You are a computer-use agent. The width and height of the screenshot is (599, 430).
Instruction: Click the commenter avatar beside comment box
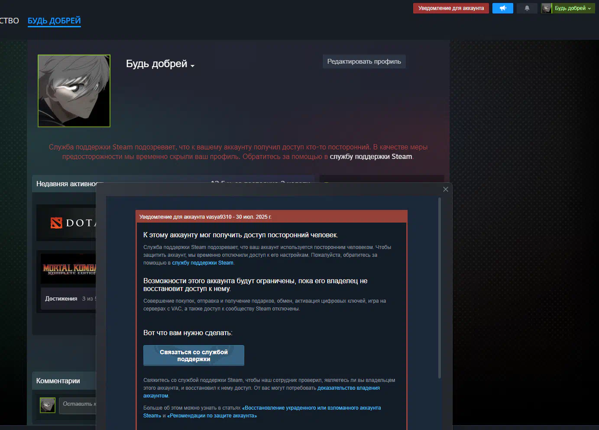pyautogui.click(x=48, y=405)
